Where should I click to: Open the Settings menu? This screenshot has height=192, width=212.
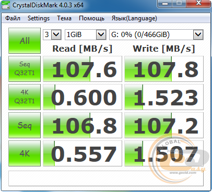click(39, 18)
